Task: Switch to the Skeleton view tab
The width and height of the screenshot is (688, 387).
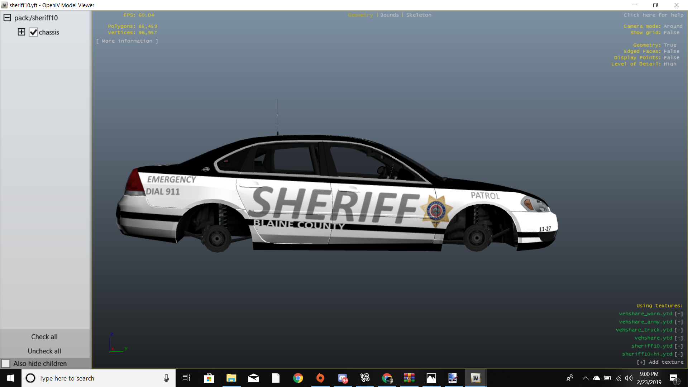Action: coord(419,15)
